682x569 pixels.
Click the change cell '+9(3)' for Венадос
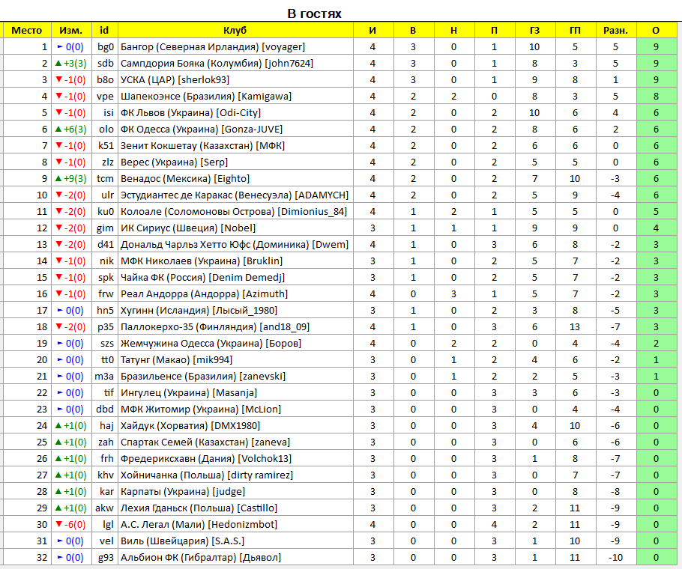[x=71, y=178]
